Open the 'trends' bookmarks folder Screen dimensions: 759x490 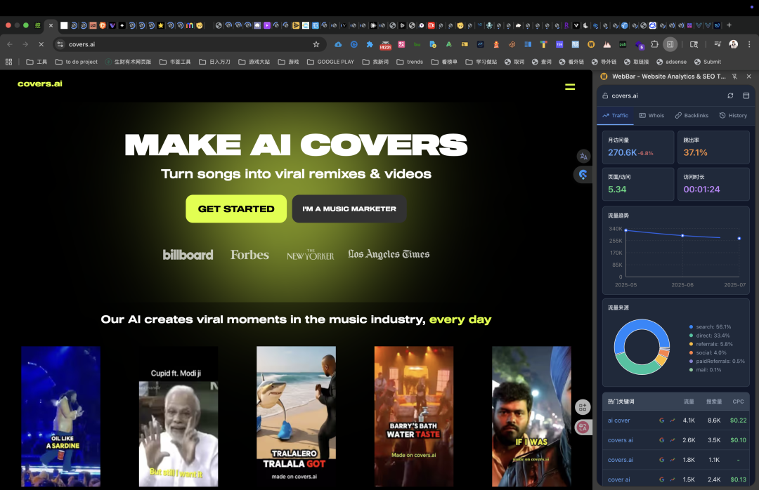[410, 62]
